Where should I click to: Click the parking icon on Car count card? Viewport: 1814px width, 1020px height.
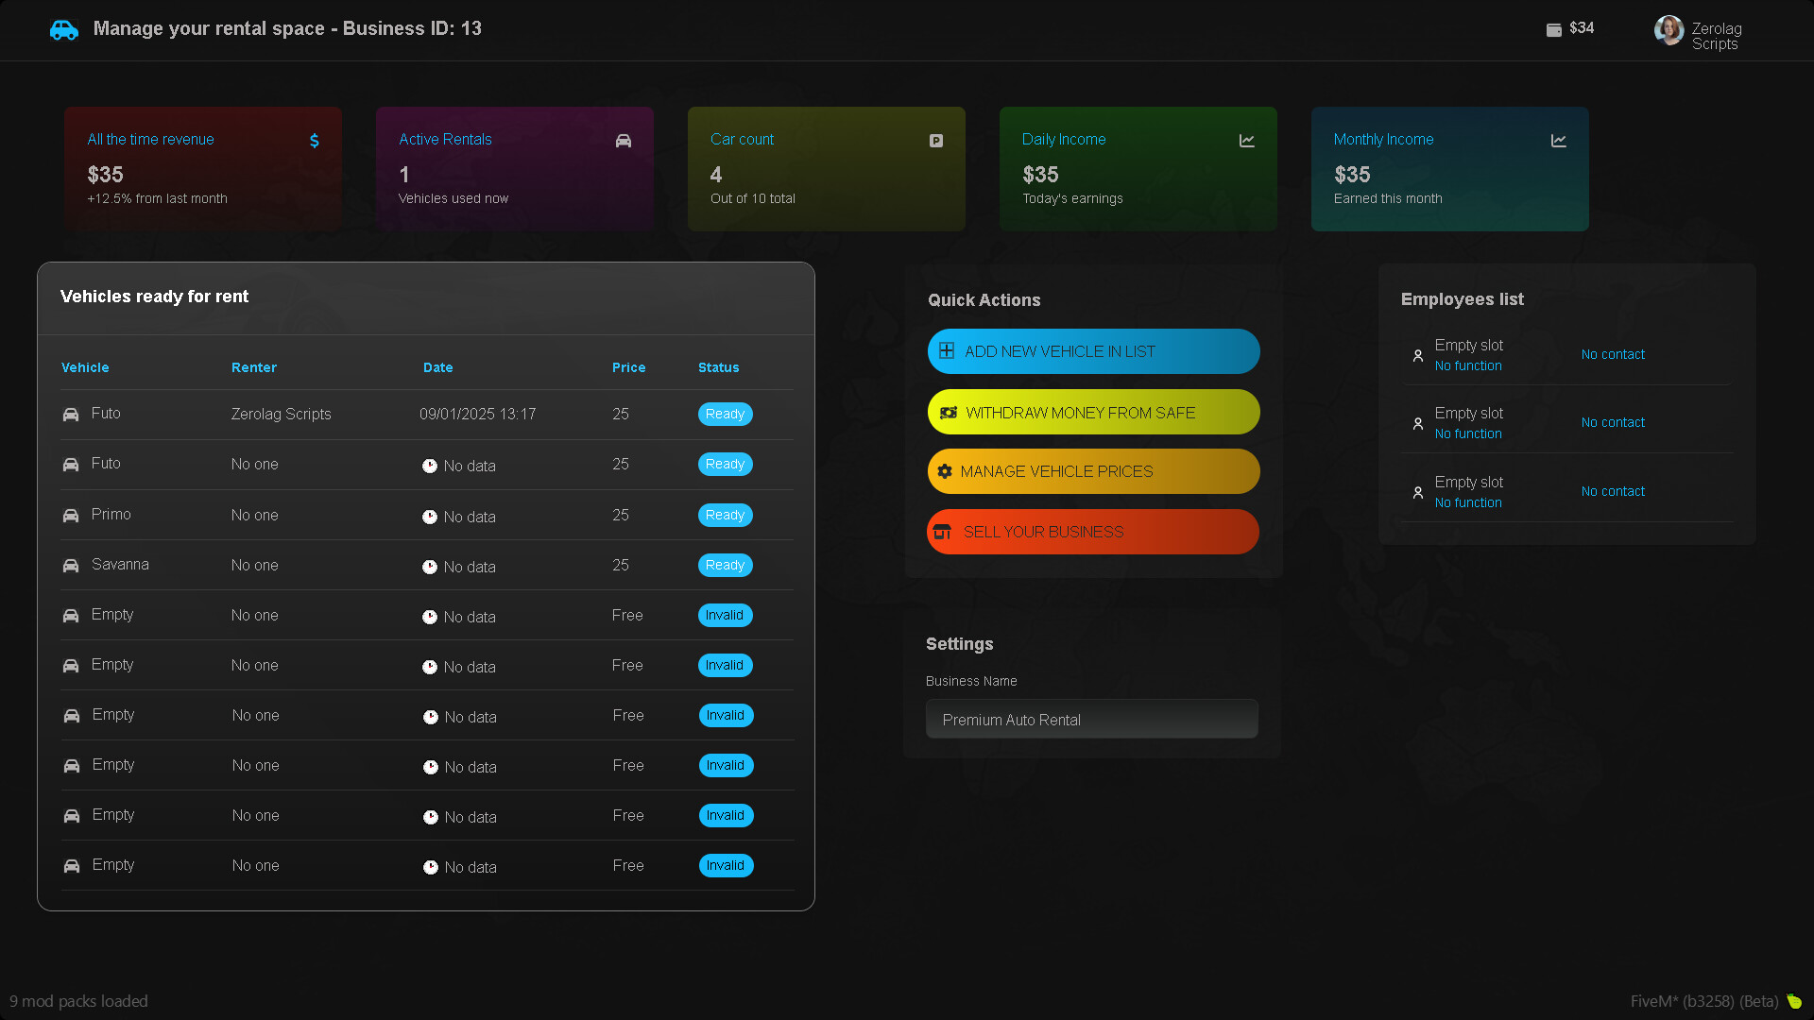[935, 141]
